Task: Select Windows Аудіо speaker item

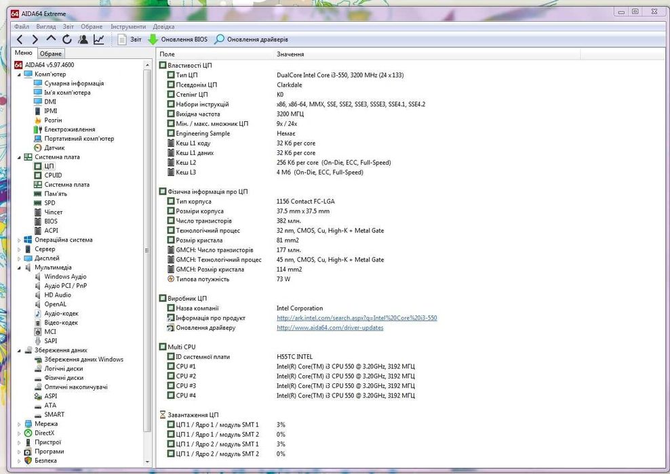Action: point(65,276)
